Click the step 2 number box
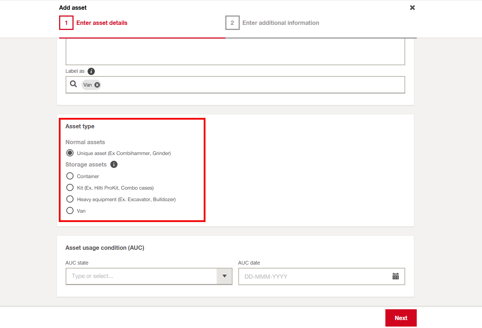This screenshot has height=328, width=482. click(x=232, y=23)
